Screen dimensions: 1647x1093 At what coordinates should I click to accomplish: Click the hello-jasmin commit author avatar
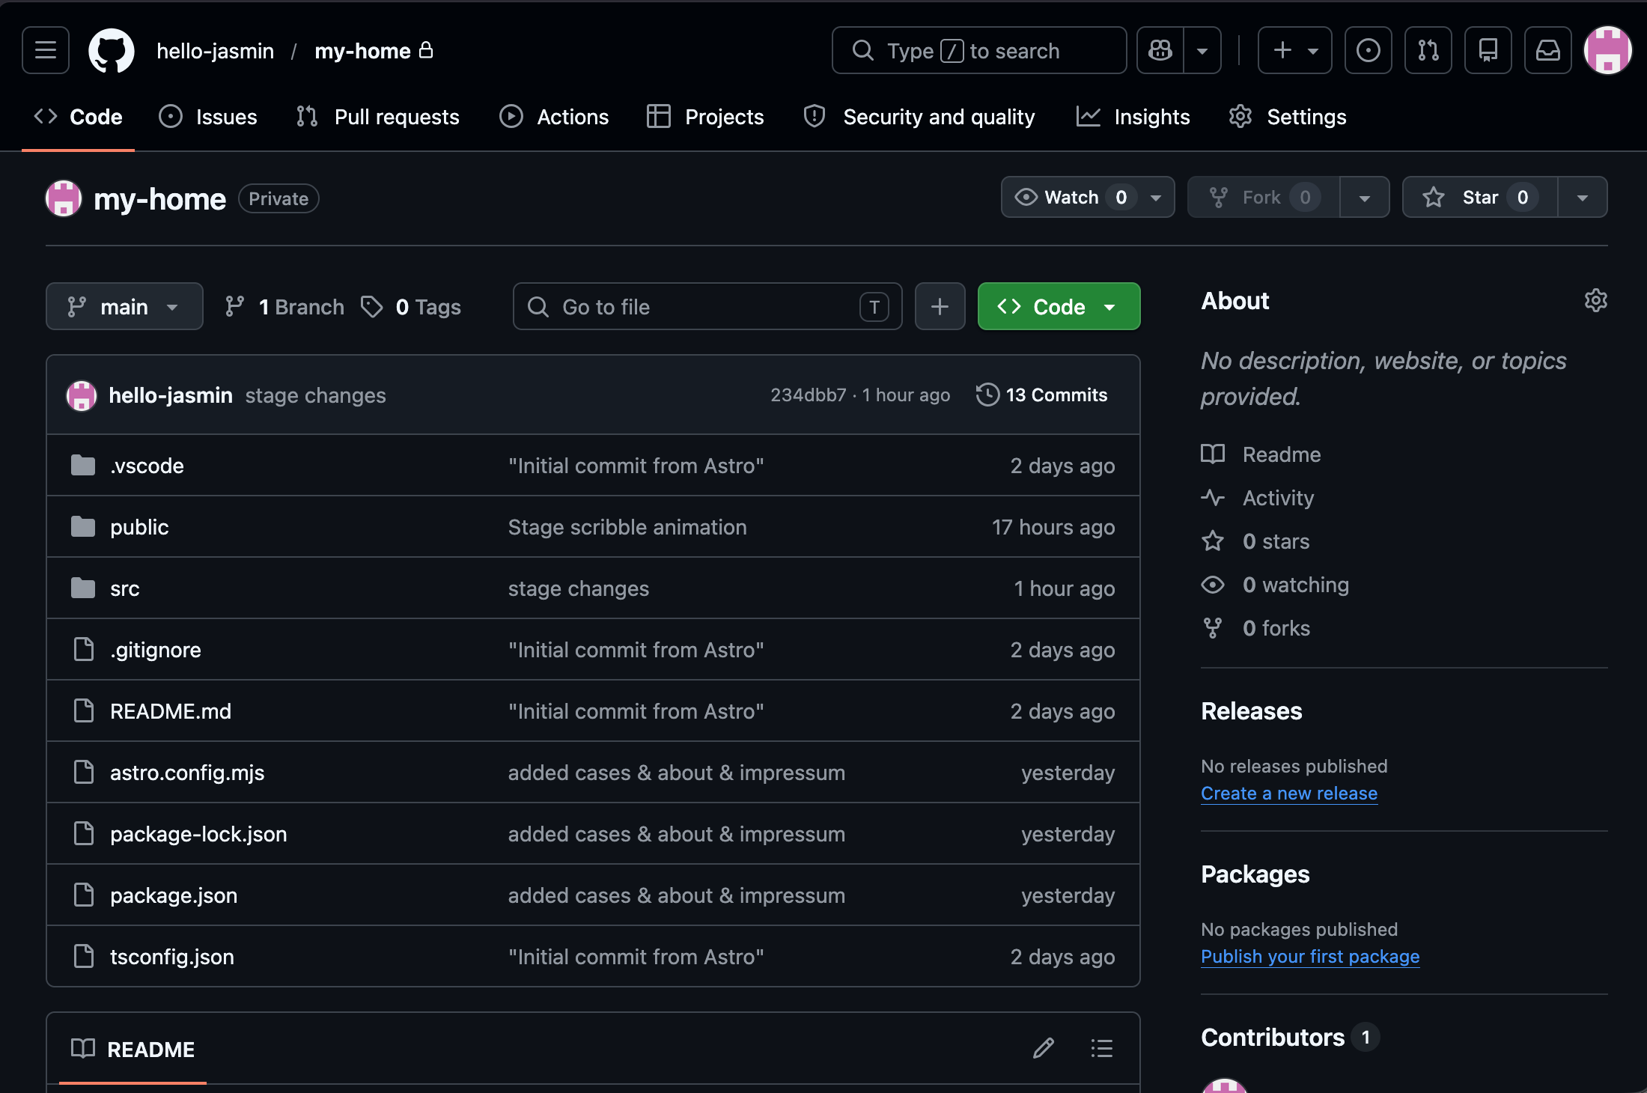tap(82, 395)
